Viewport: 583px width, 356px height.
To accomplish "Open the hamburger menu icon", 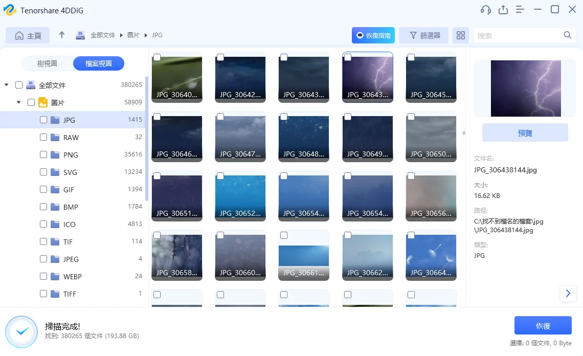I will pos(520,9).
